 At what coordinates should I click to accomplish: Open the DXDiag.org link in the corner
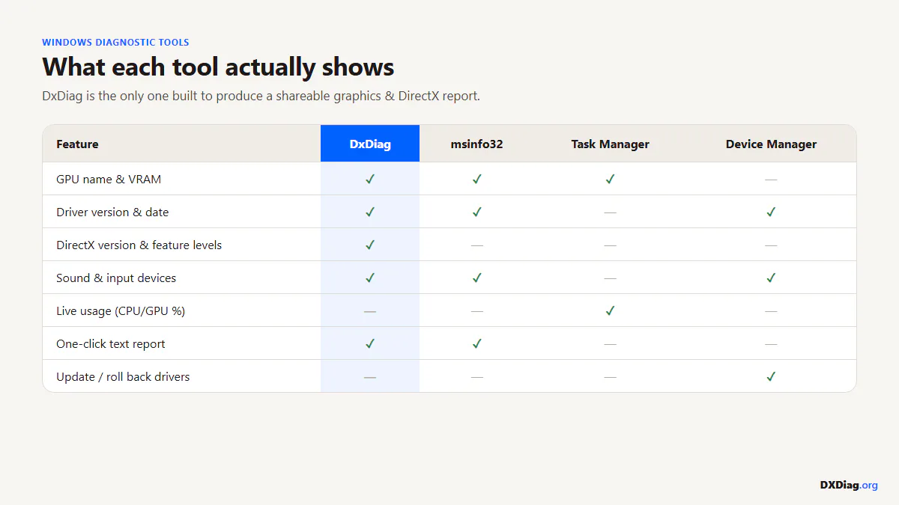(849, 485)
